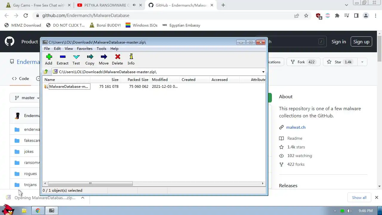Open the Tools menu in 7-Zip
Screen dimensions: 382x215
(x=101, y=49)
